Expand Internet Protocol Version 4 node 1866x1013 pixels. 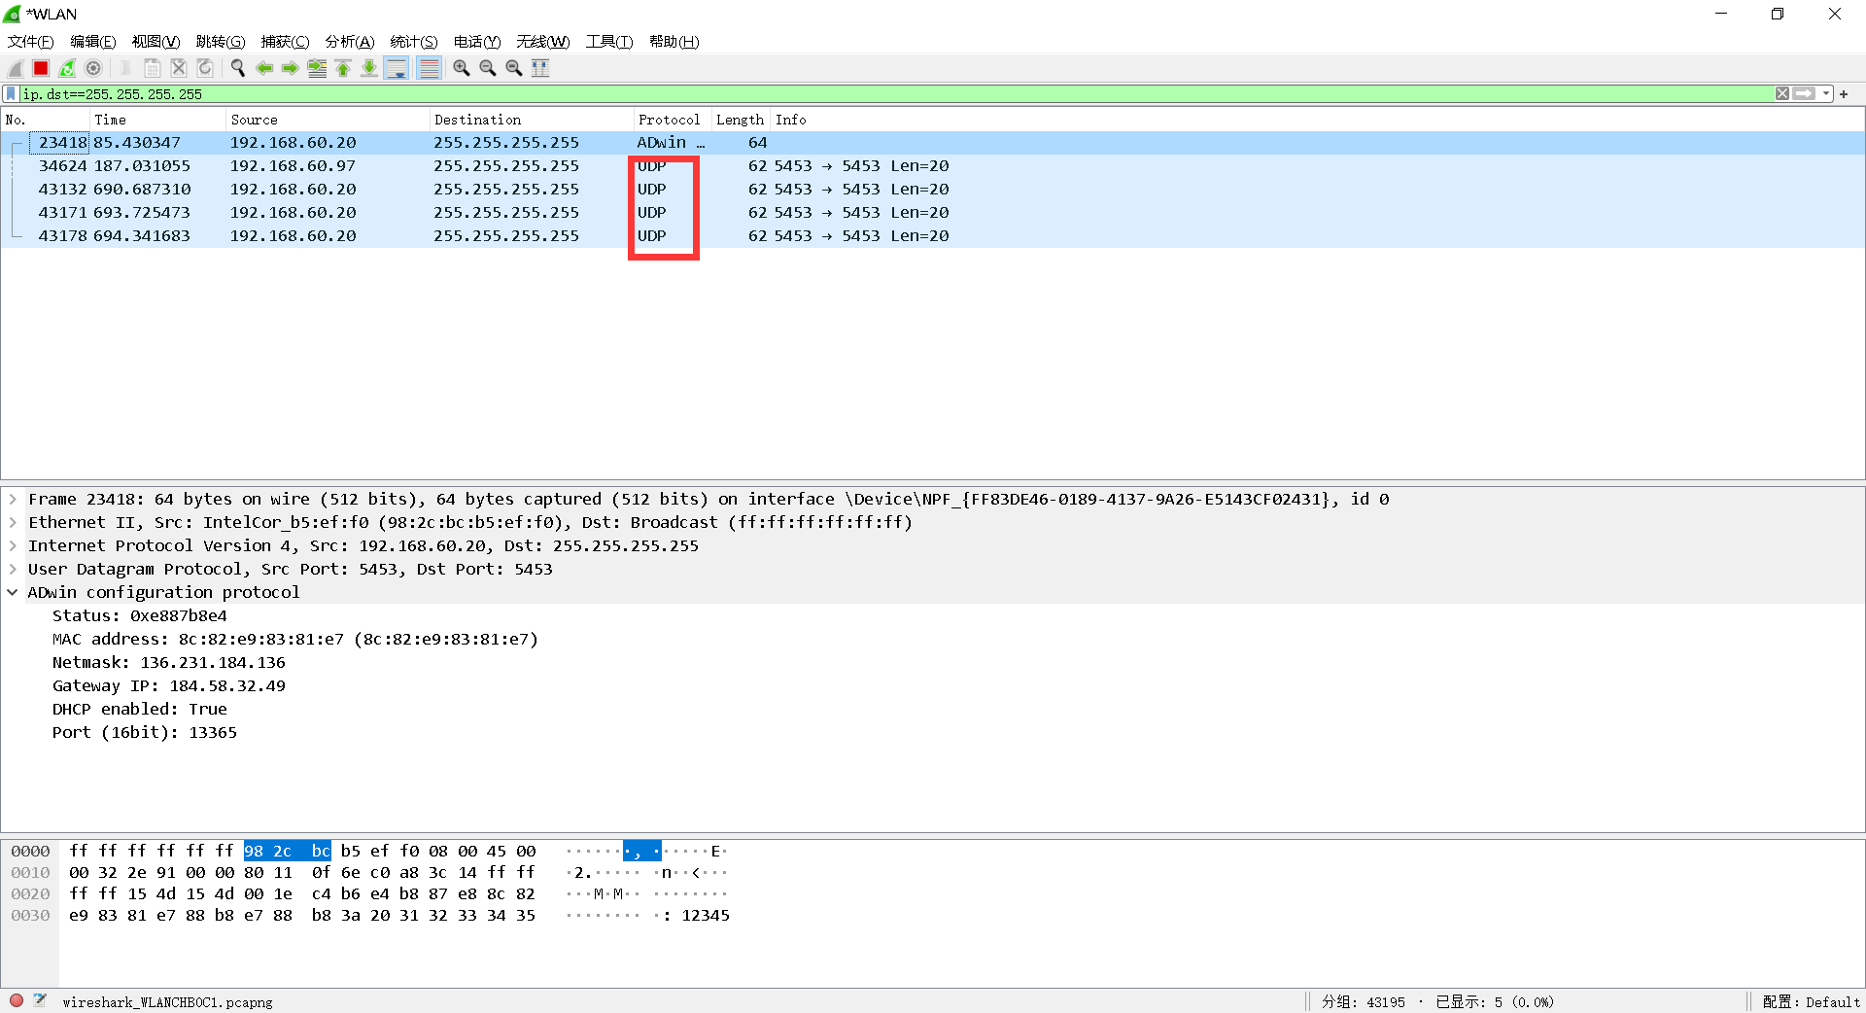click(13, 546)
